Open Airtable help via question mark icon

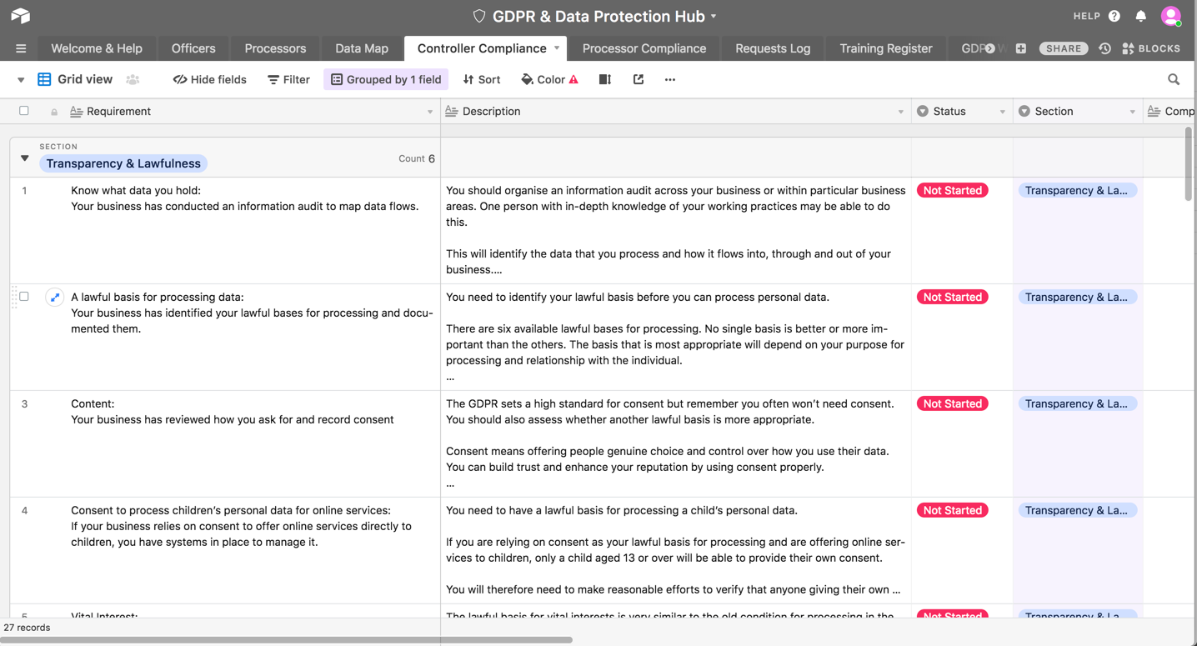tap(1114, 15)
